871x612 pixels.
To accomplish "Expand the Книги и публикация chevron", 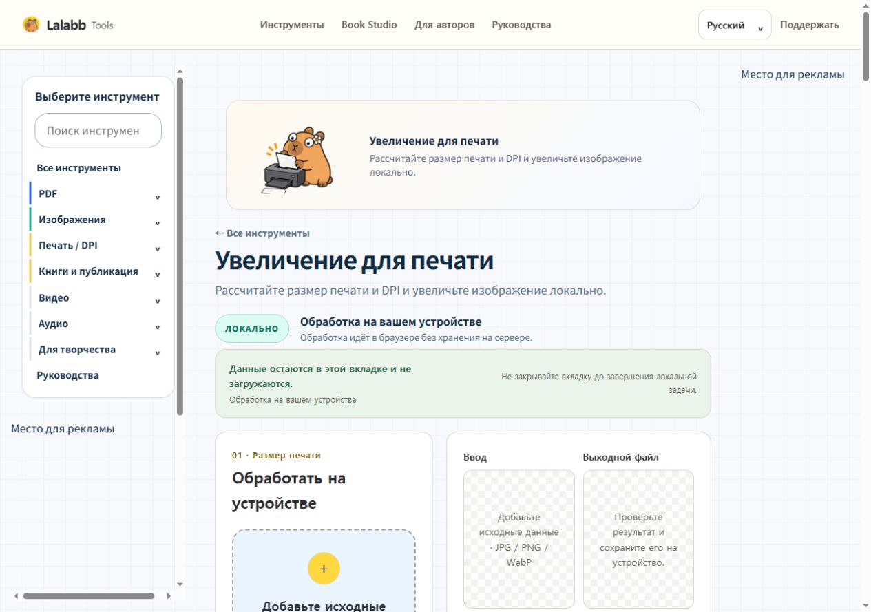I will coord(157,275).
